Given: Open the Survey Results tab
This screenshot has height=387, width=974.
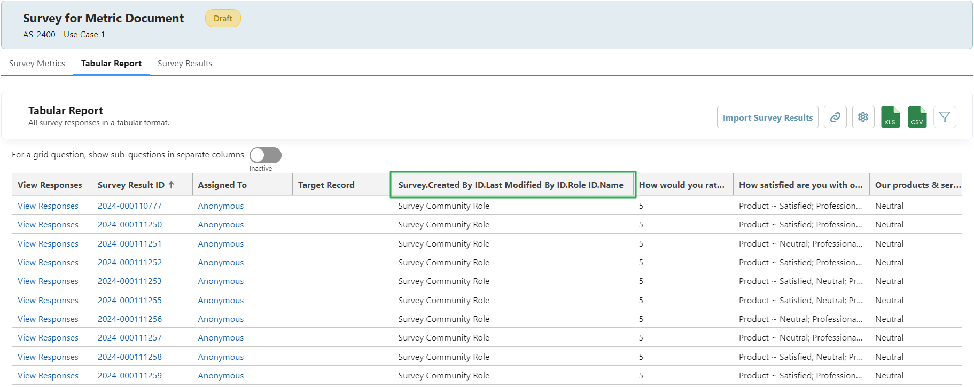Looking at the screenshot, I should [184, 64].
